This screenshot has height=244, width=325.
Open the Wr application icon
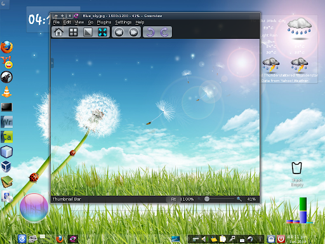pos(6,122)
